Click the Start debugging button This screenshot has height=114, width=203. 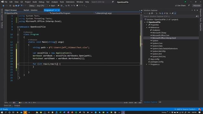coord(52,6)
